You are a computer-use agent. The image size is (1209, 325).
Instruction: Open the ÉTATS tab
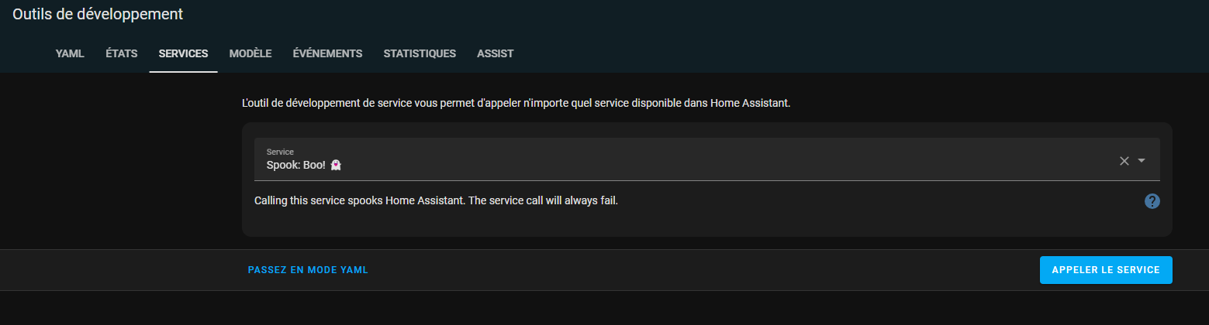122,53
